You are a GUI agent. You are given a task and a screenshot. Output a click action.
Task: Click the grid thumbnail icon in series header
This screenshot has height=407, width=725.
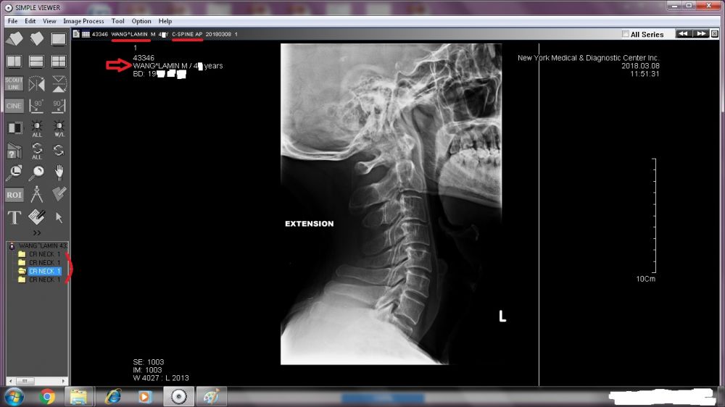click(86, 34)
